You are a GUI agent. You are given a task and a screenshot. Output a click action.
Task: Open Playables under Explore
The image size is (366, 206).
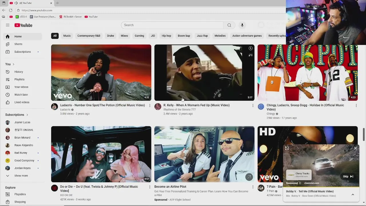click(x=22, y=194)
